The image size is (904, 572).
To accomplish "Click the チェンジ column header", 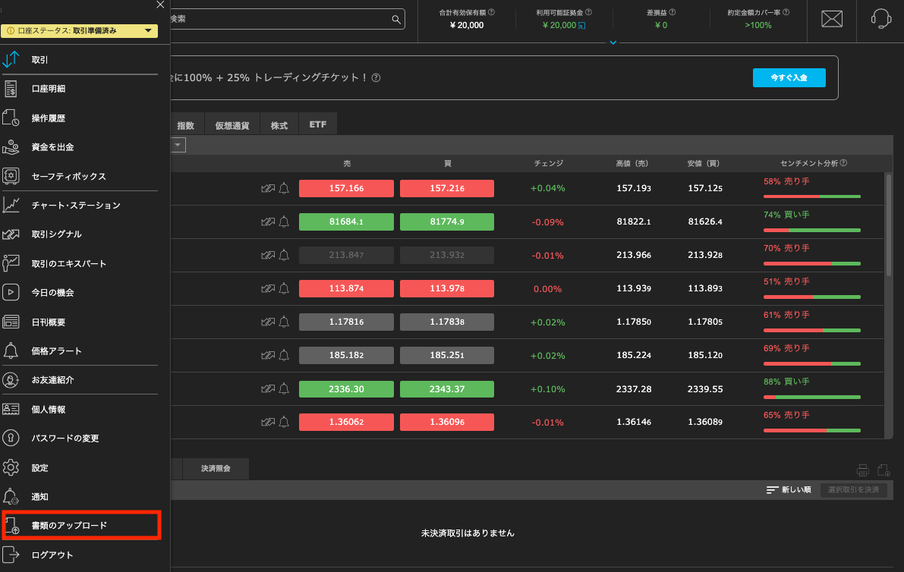I will click(548, 164).
